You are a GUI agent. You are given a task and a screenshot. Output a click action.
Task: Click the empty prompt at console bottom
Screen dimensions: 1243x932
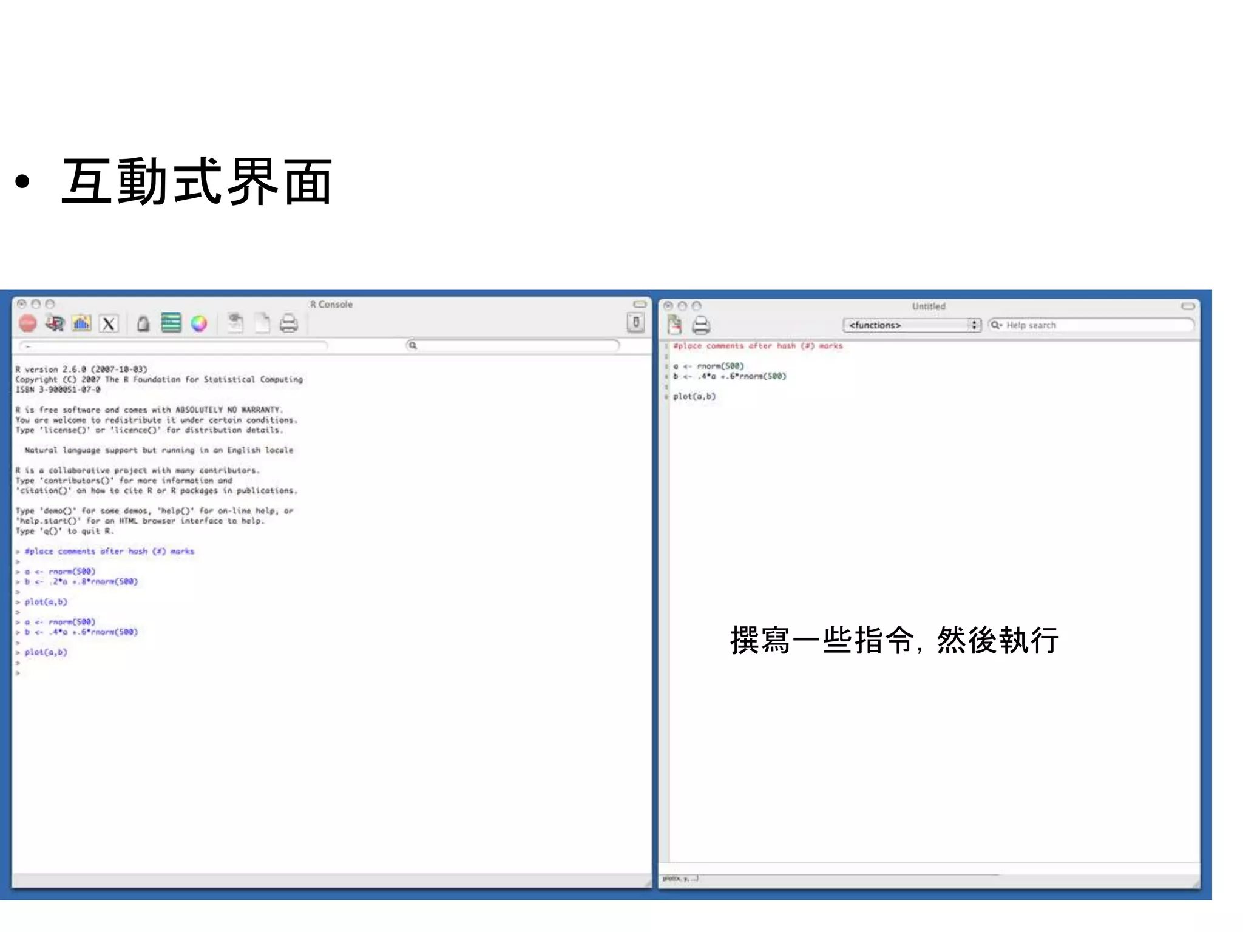(18, 672)
